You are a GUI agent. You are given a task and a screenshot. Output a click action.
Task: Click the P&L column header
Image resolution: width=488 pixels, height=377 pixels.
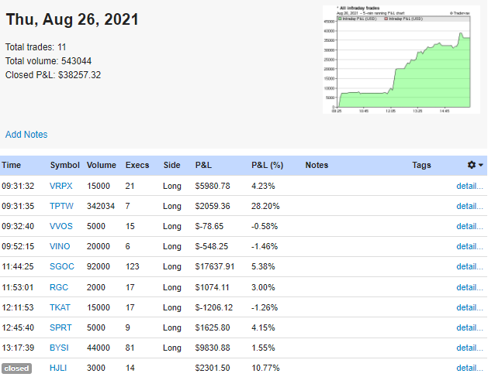203,165
